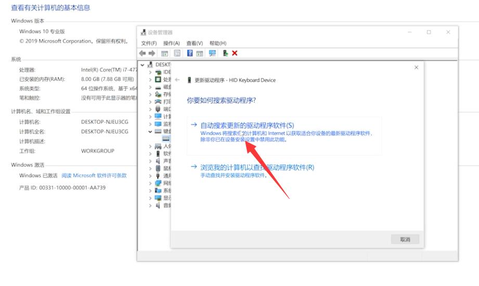
Task: Select the keyboard (键盘) category icon
Action: pos(158,131)
